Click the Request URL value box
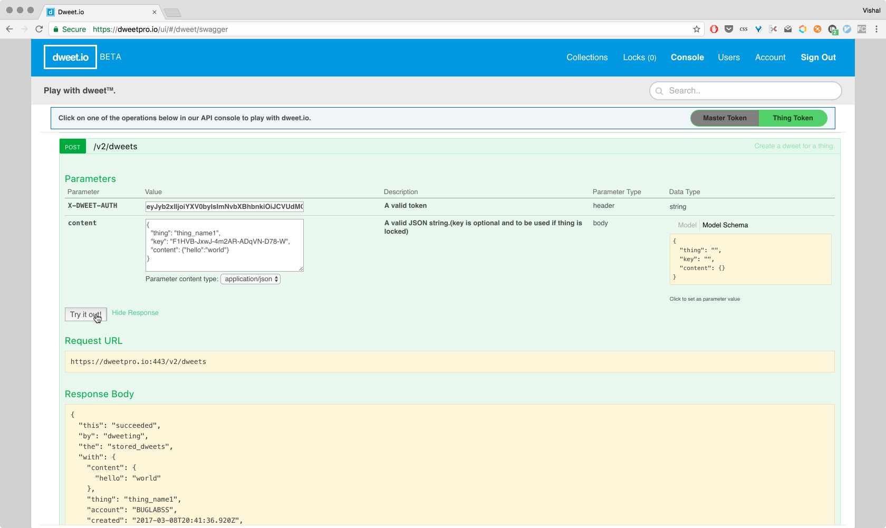The height and width of the screenshot is (528, 886). coord(449,362)
